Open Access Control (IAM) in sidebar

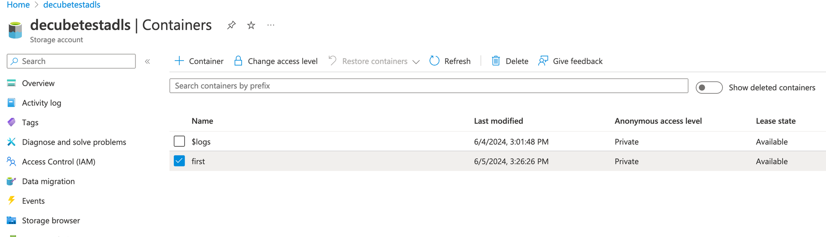tap(58, 162)
